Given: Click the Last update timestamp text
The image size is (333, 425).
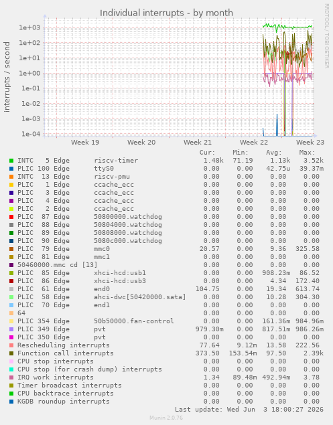Looking at the screenshot, I should pyautogui.click(x=249, y=410).
